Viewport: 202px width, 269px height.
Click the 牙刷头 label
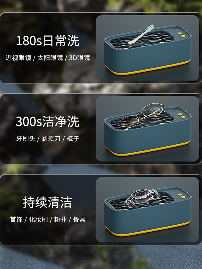26,139
